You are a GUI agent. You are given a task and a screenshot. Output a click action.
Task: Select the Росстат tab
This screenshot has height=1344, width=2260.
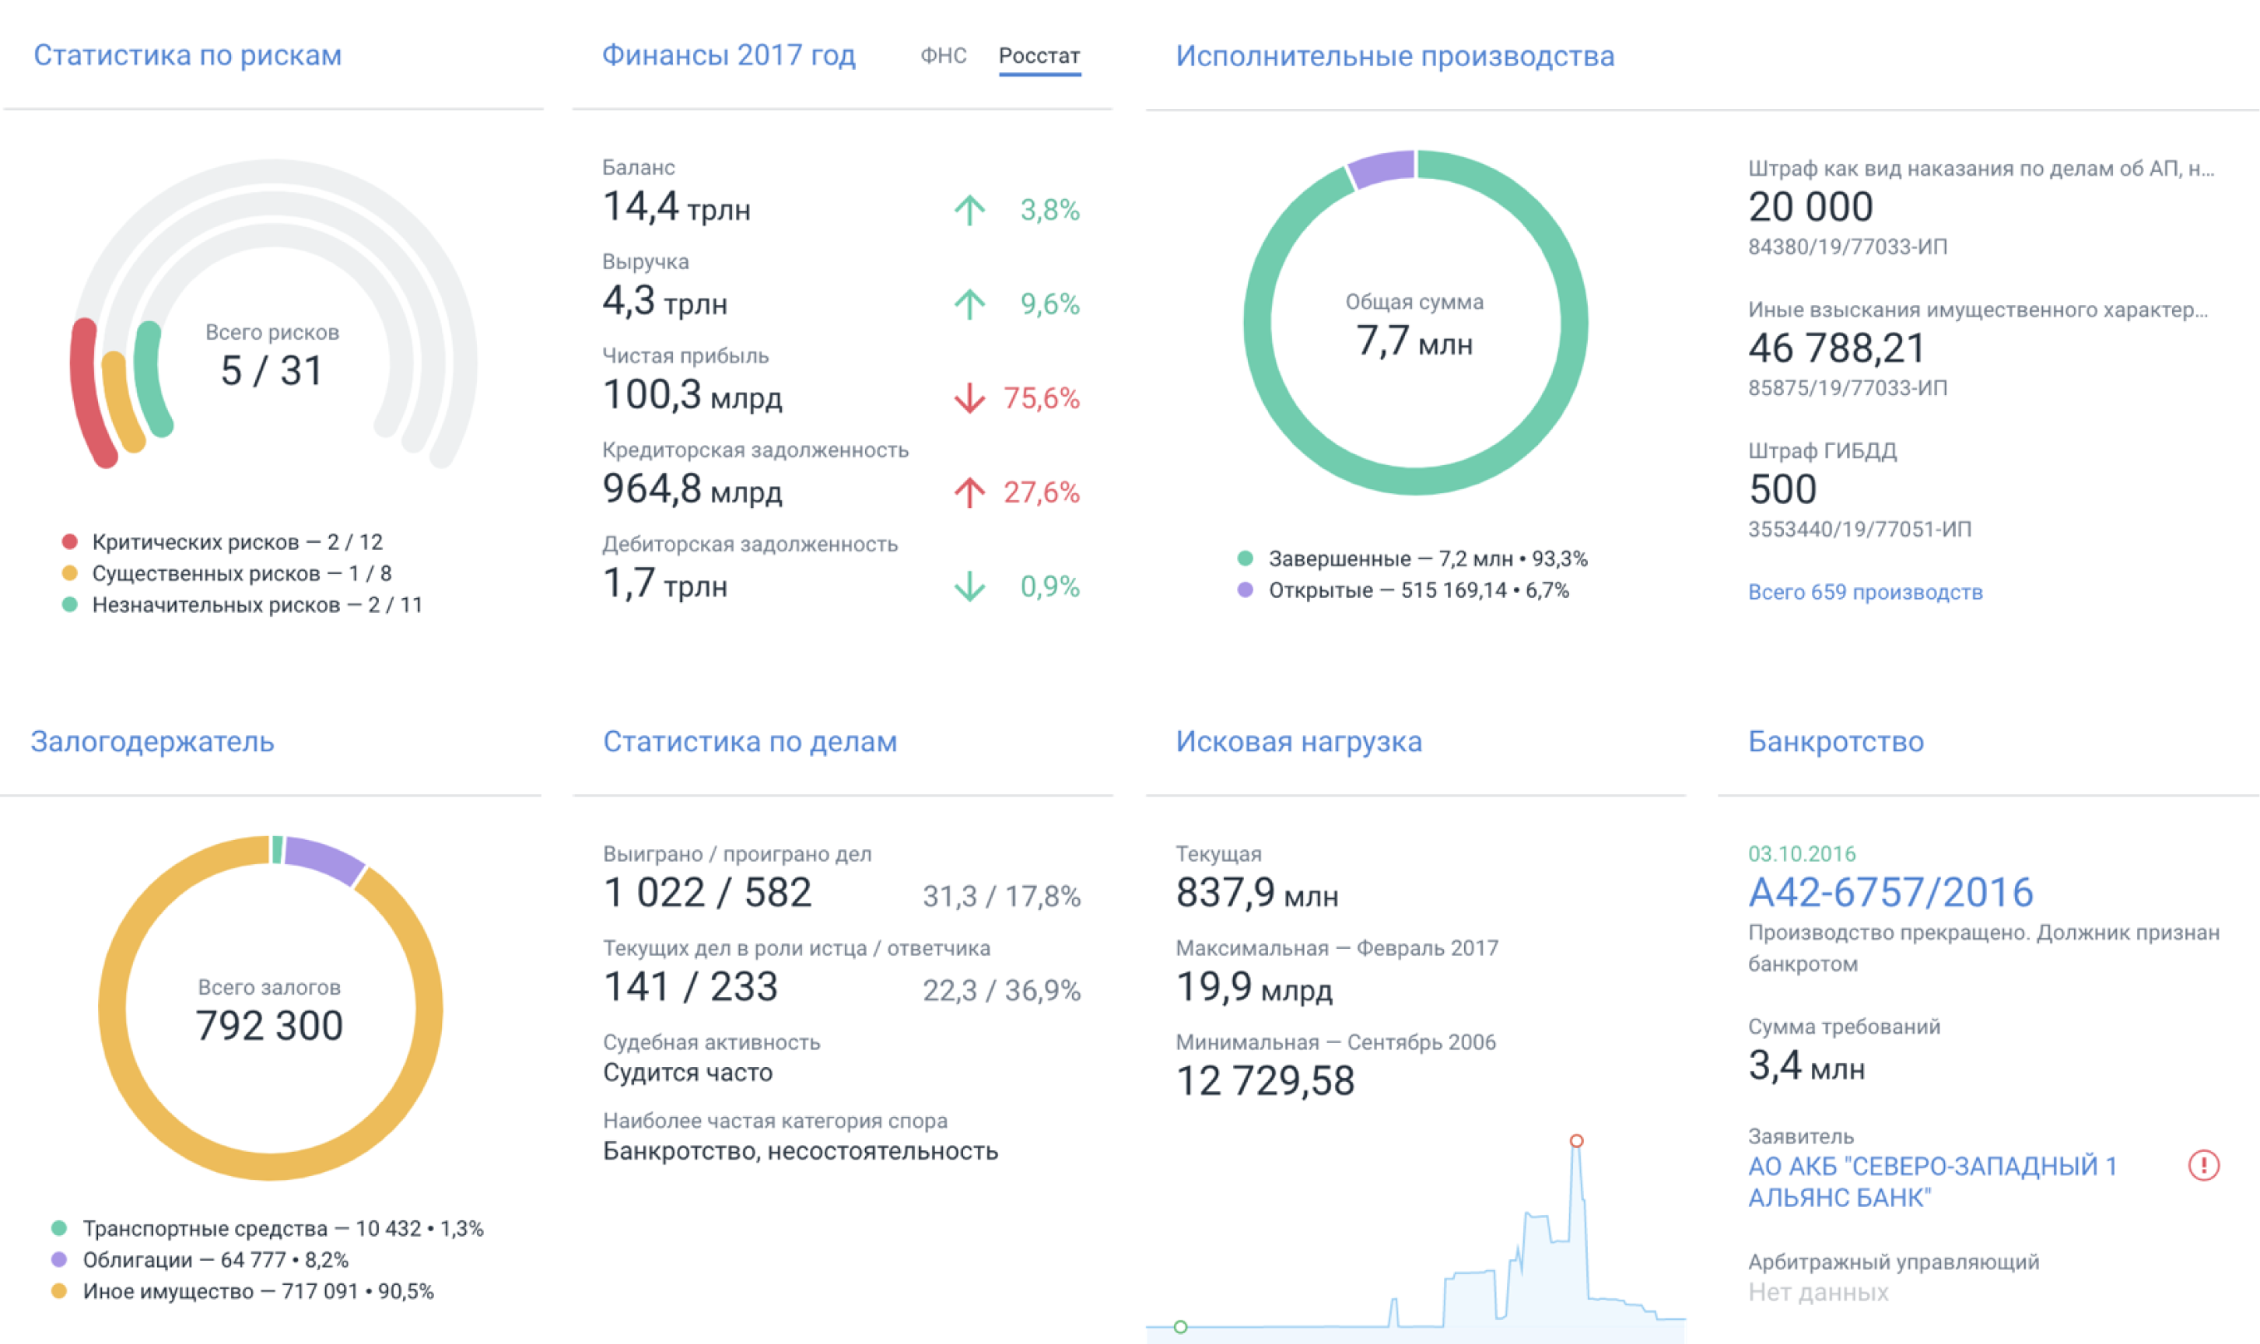click(x=1039, y=56)
